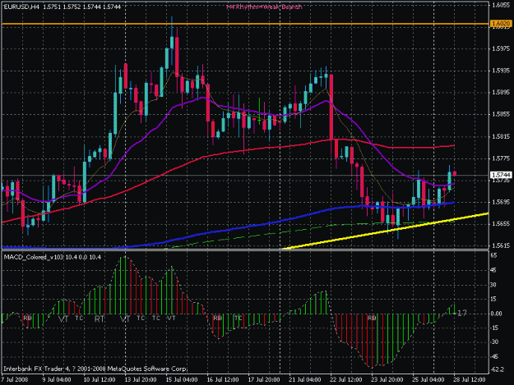Click the 1.6055 price axis label

click(501, 5)
